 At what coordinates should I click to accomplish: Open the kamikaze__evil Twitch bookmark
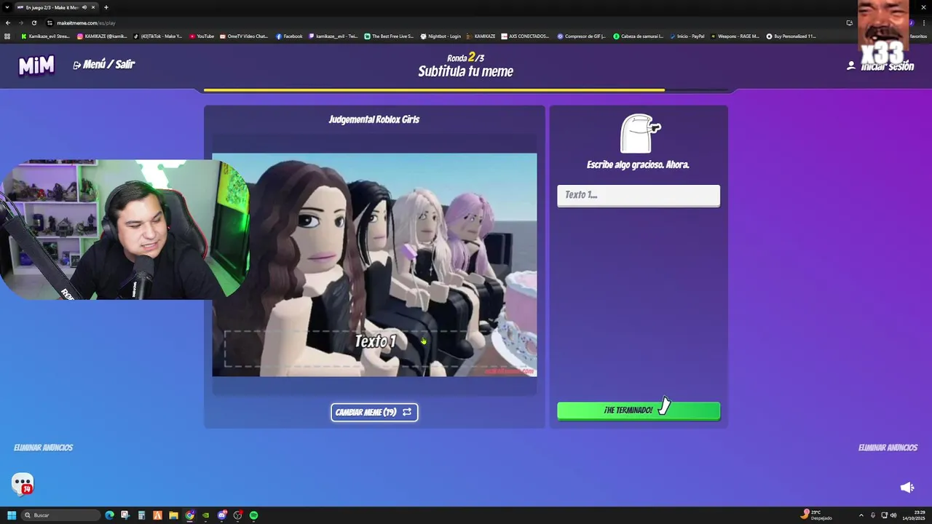pyautogui.click(x=333, y=36)
